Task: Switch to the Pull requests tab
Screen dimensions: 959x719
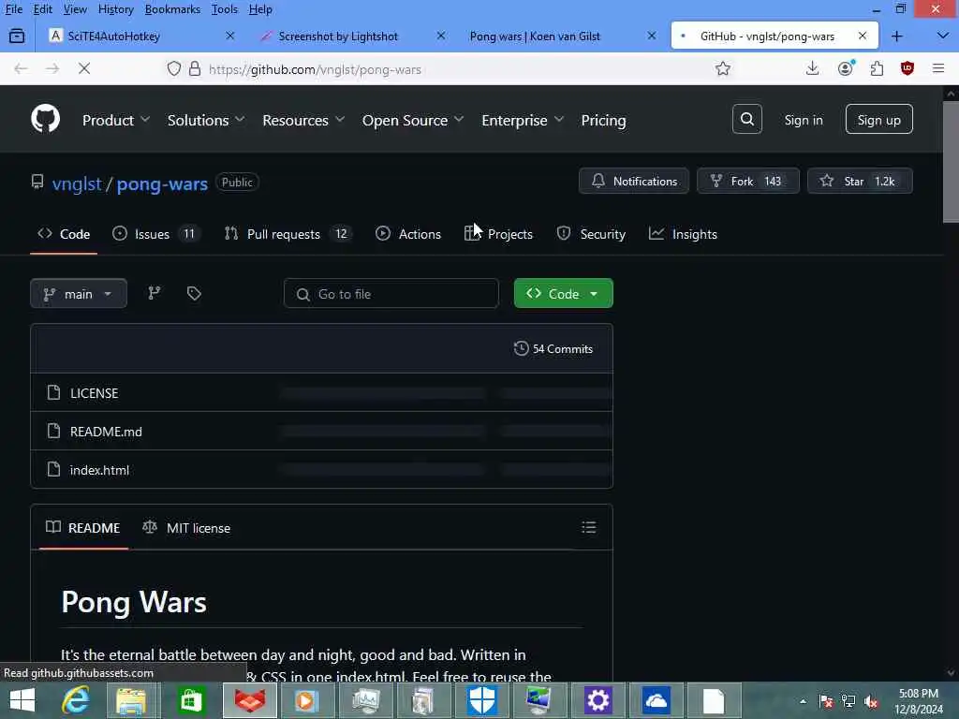Action: click(x=287, y=234)
